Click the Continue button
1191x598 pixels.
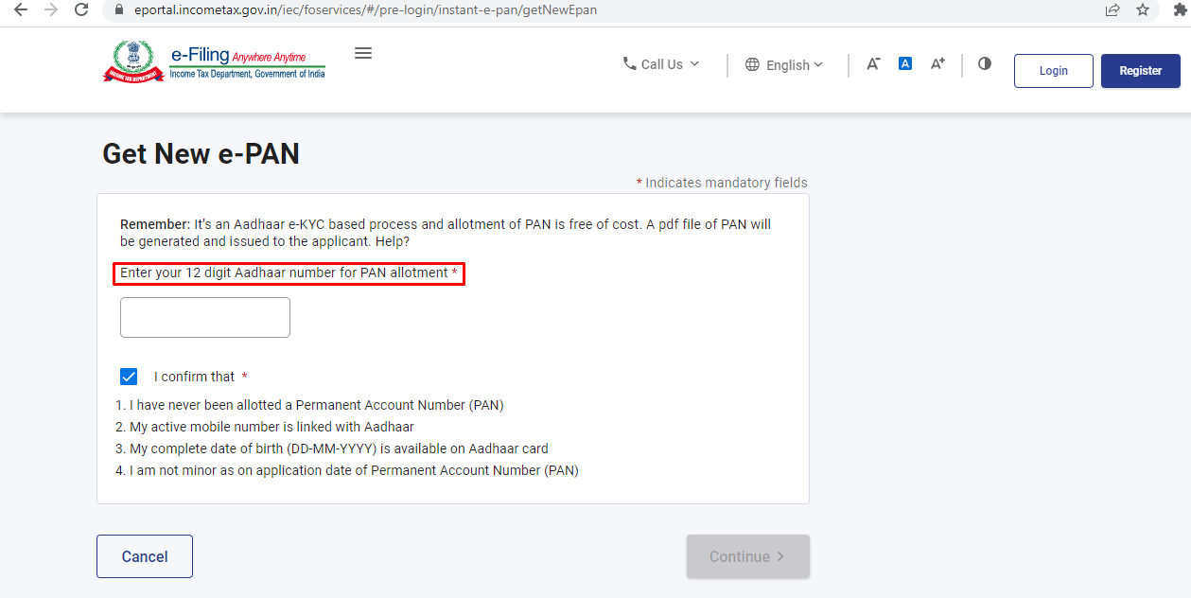747,556
